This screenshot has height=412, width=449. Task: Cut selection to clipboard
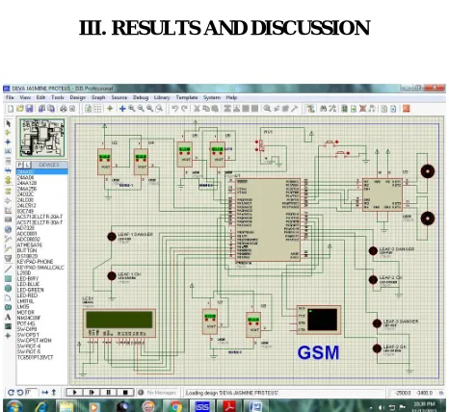click(197, 109)
